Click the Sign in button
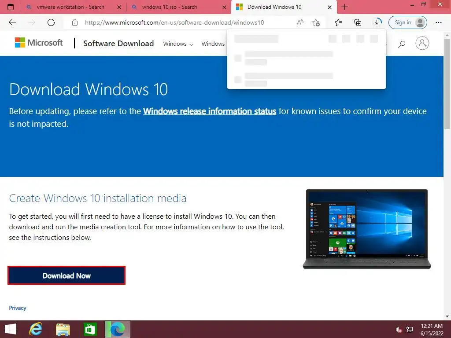 (x=407, y=22)
